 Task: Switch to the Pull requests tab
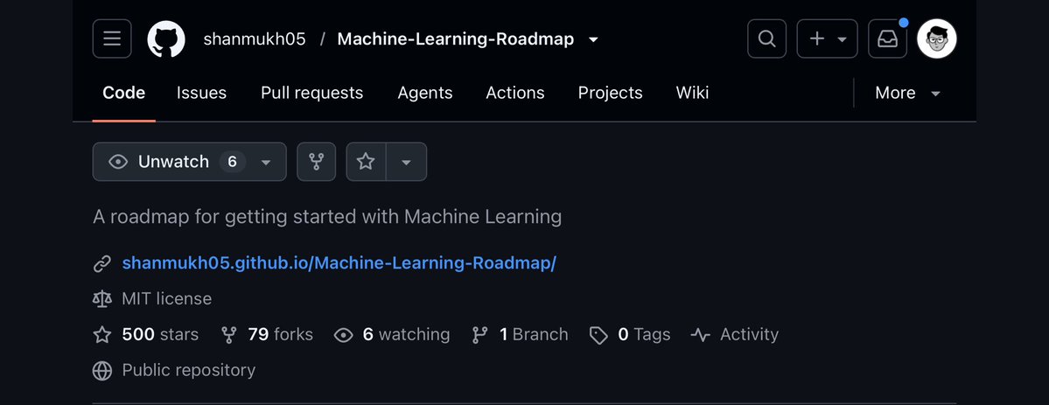tap(311, 93)
